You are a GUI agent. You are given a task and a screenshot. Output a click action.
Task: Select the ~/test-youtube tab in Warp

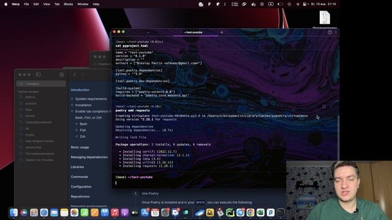[193, 32]
